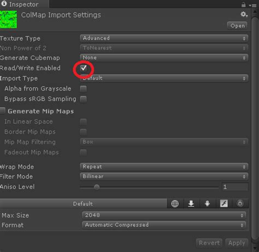Screen dimensions: 259x252
Task: Open the gear settings menu for ColMap
Action: coord(244,14)
